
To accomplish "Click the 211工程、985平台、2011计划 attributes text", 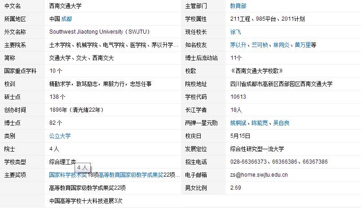I will (x=268, y=19).
